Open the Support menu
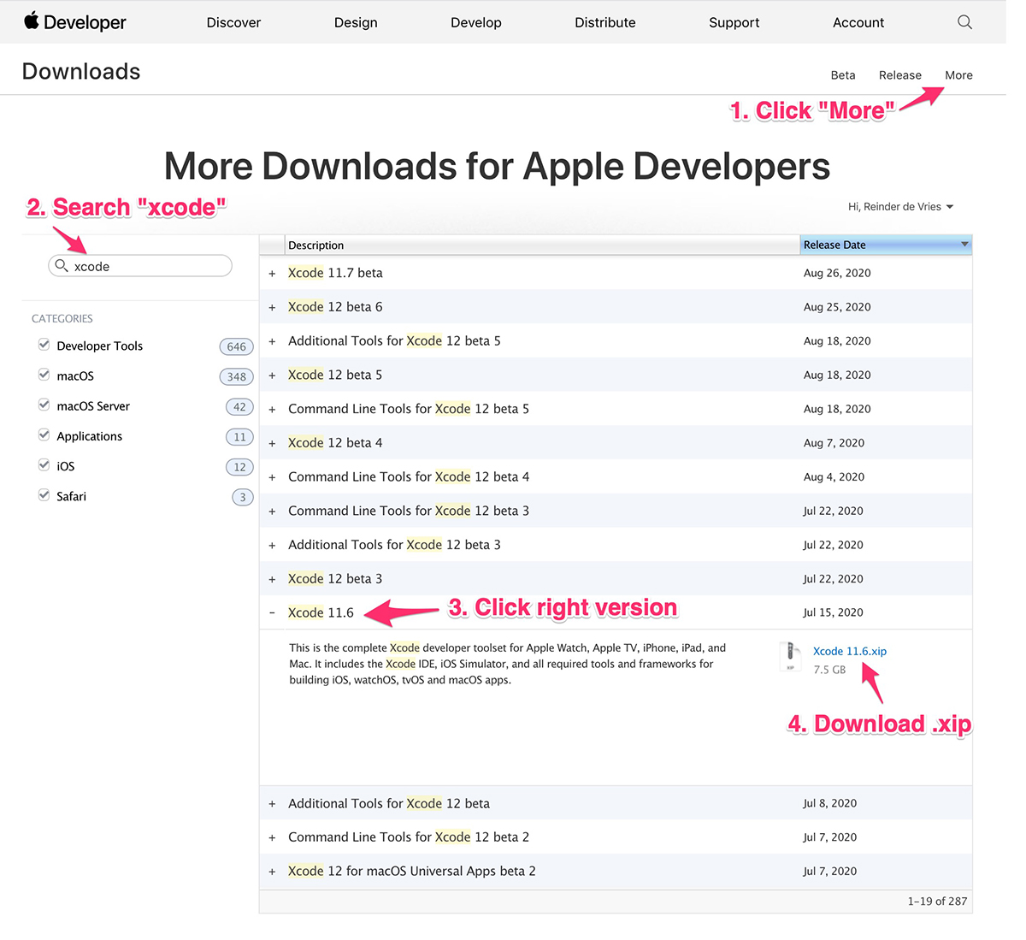Image resolution: width=1026 pixels, height=940 pixels. pos(734,22)
